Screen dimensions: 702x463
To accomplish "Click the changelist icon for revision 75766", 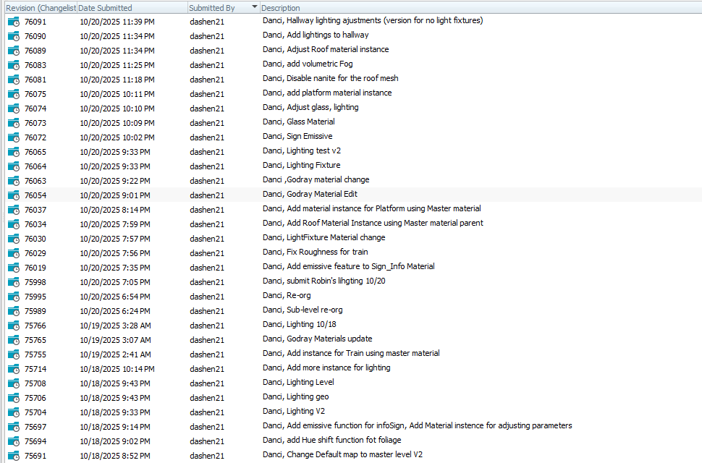I will [x=14, y=325].
